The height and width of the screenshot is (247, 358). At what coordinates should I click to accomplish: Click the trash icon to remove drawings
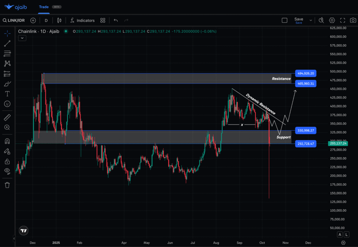[7, 185]
